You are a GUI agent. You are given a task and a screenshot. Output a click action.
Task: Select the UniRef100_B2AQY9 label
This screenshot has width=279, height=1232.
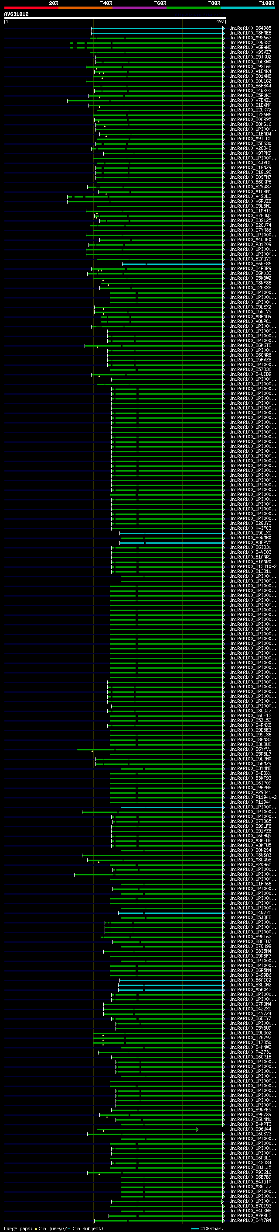(250, 259)
